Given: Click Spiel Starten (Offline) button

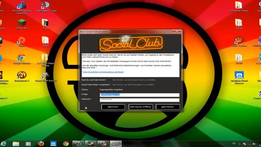Looking at the screenshot, I should click(x=140, y=107).
